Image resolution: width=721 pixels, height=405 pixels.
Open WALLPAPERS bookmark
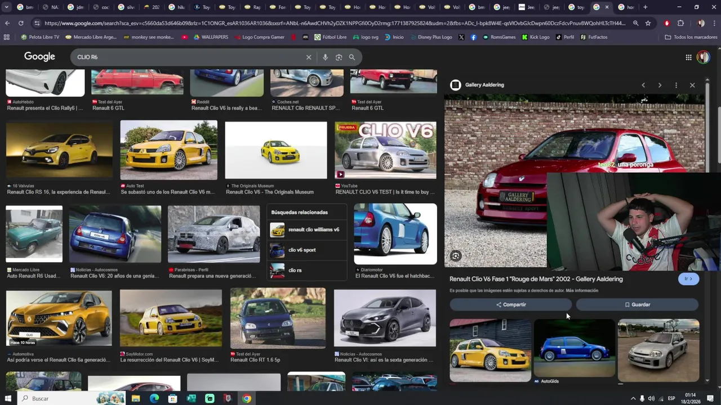[x=211, y=37]
